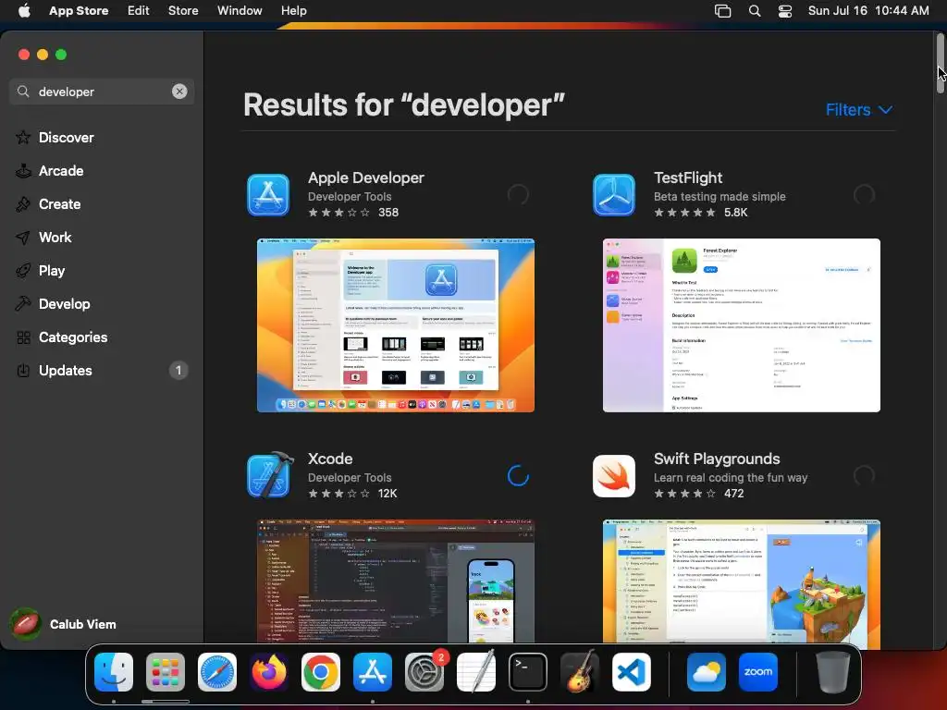947x710 pixels.
Task: Launch GarageBand from the Dock
Action: (580, 671)
